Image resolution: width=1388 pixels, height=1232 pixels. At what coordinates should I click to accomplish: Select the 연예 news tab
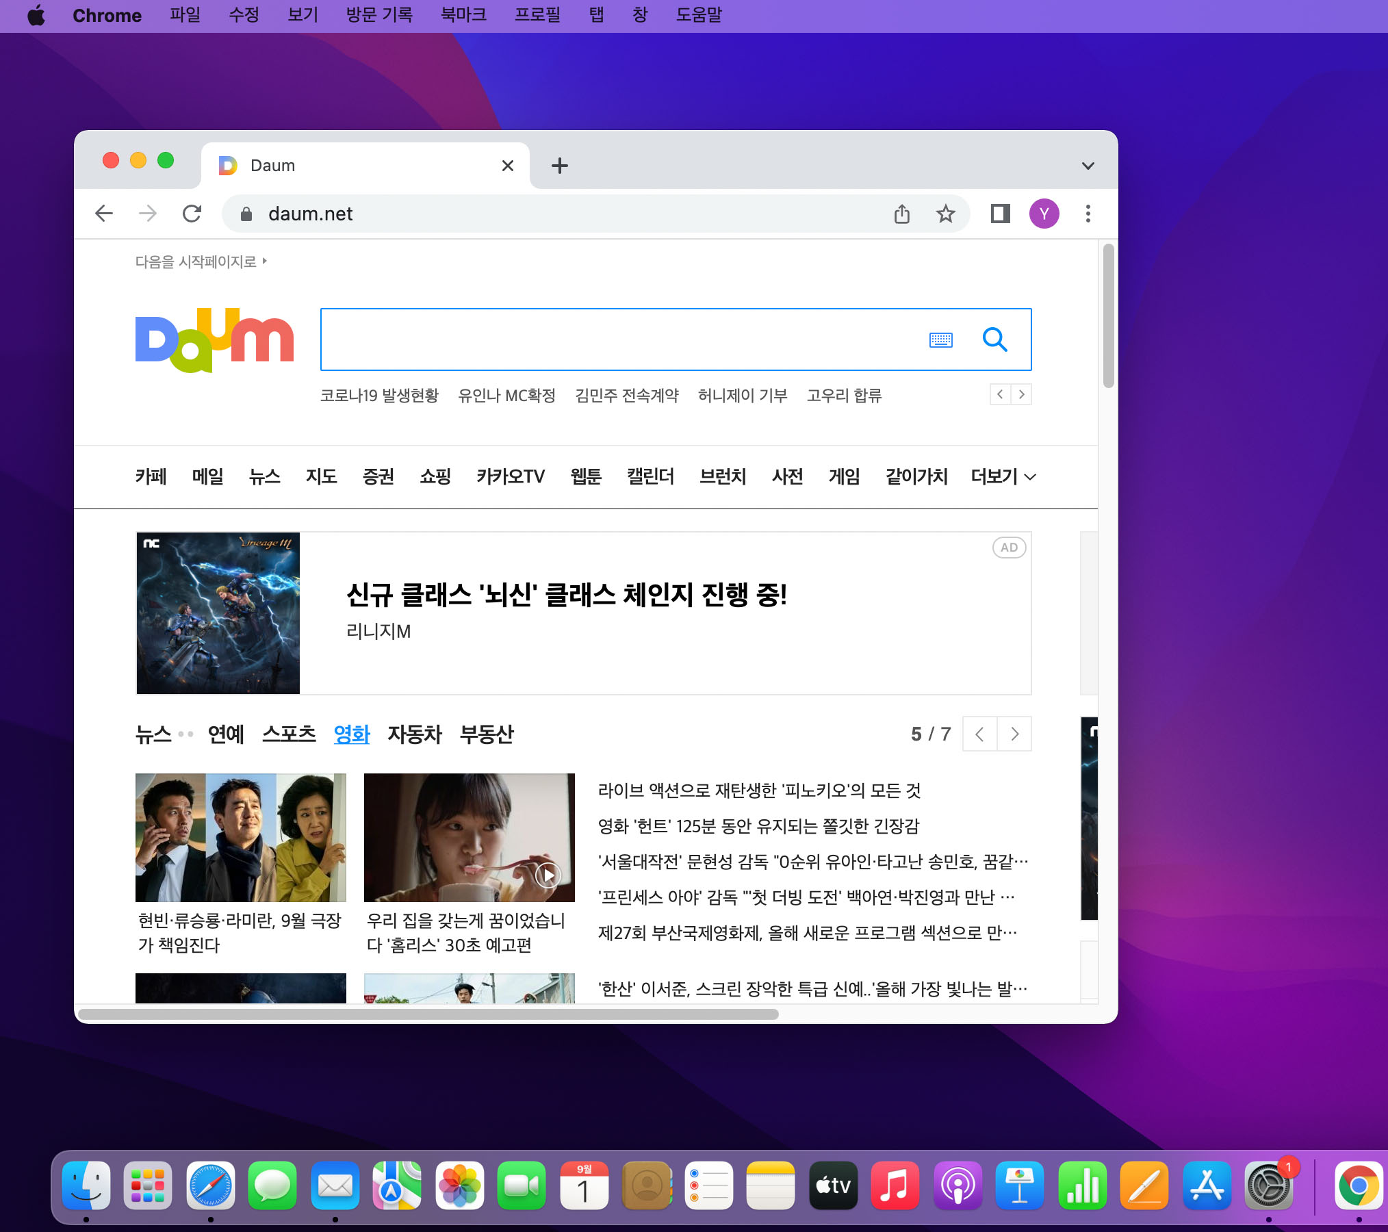(x=226, y=734)
